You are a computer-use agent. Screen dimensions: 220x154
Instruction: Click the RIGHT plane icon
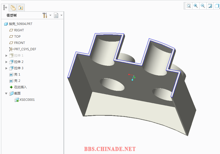pos(11,30)
